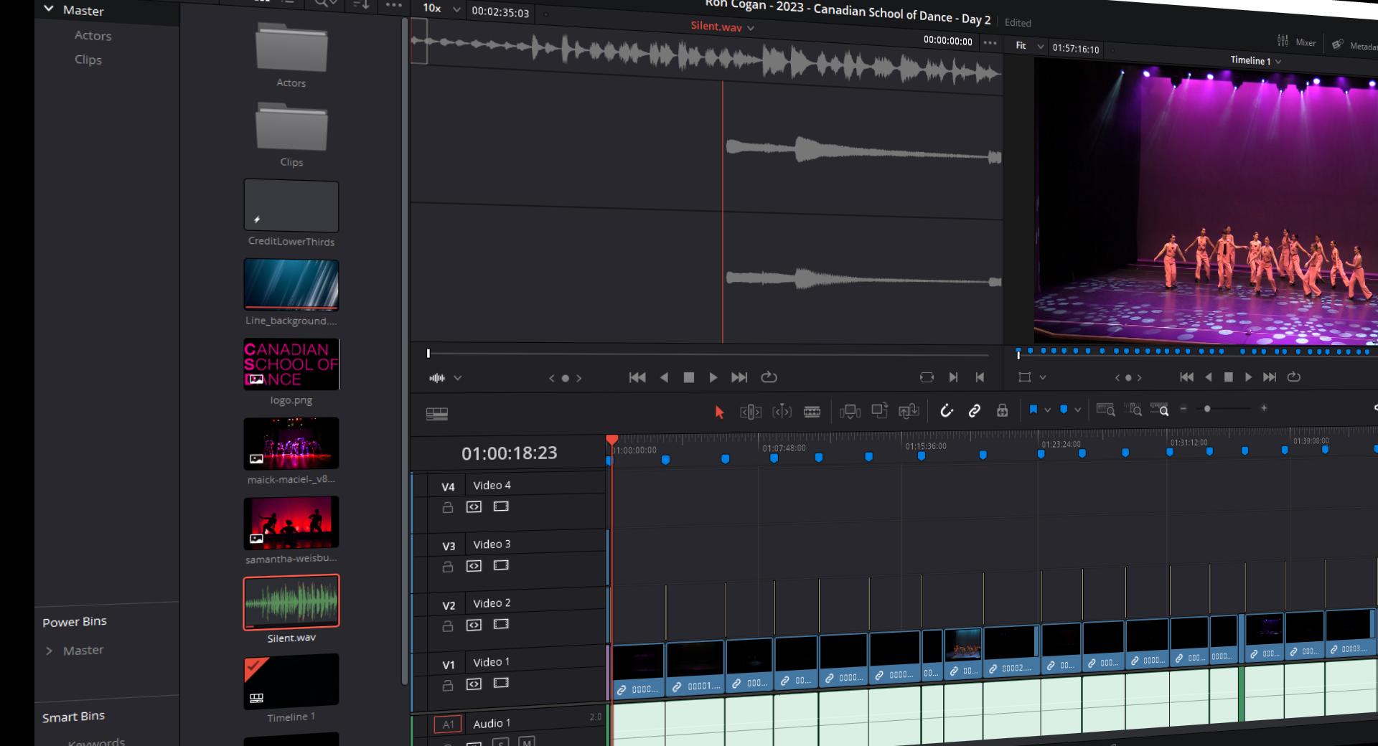This screenshot has width=1378, height=746.
Task: Click the Custom Zoom icon
Action: tap(1159, 410)
